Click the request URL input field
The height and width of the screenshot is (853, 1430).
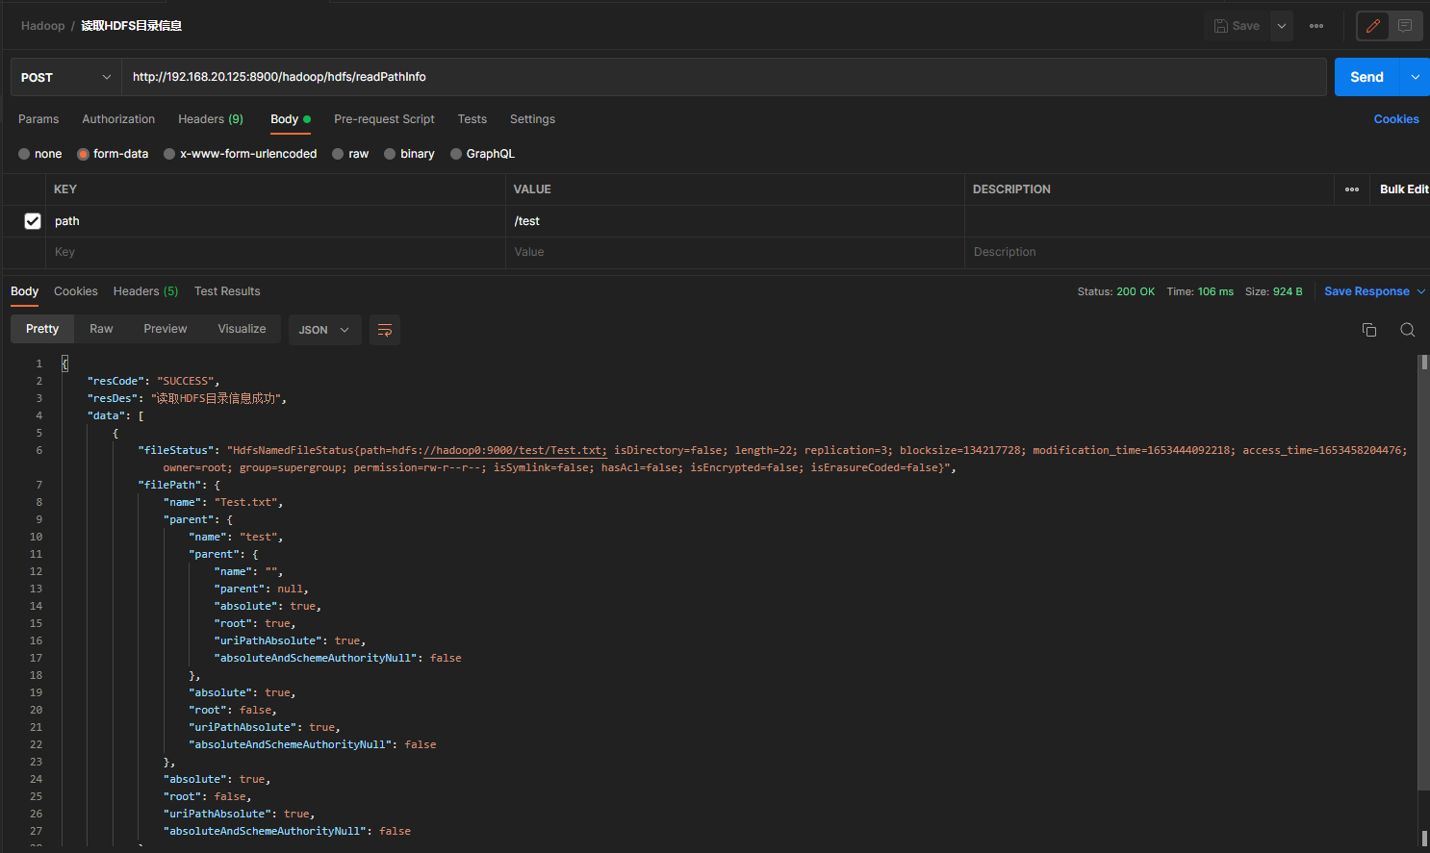(722, 77)
